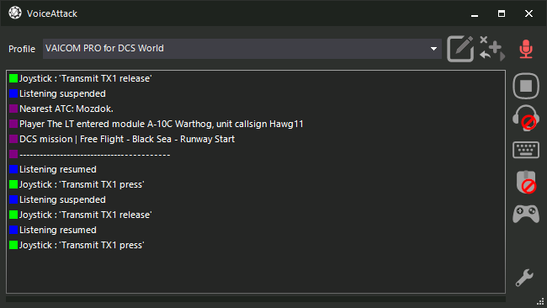547x308 pixels.
Task: Click the stop commands square button
Action: pos(526,86)
